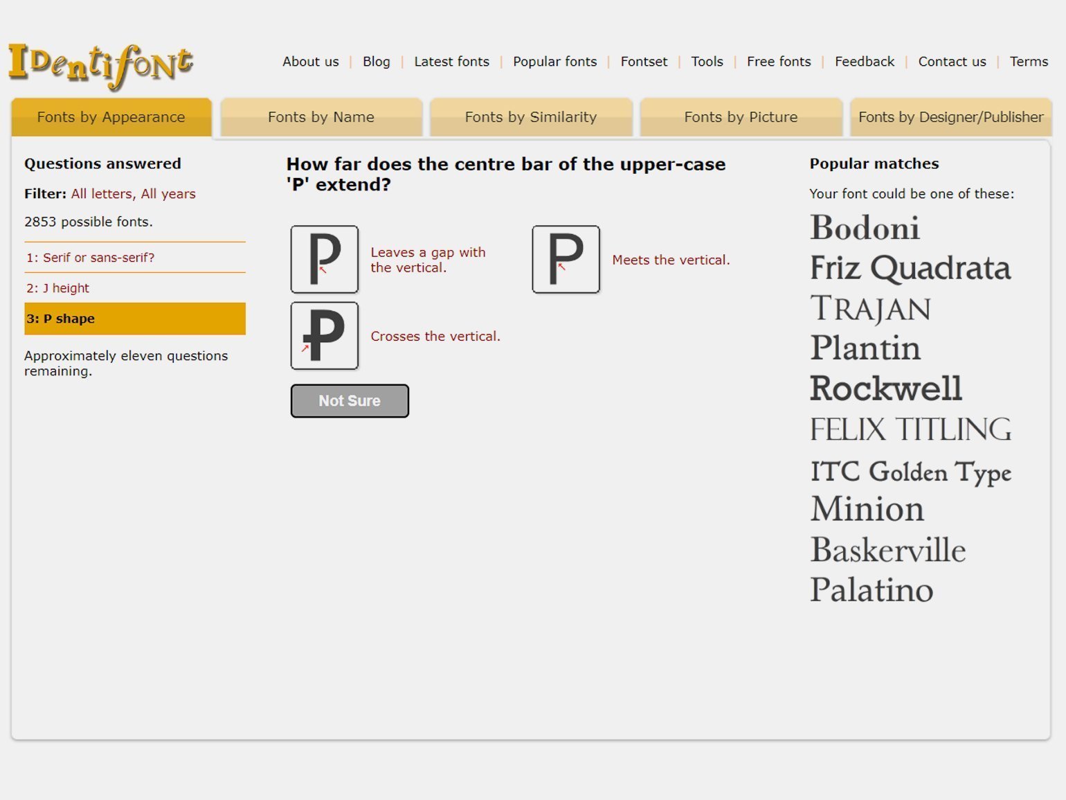
Task: Open the Feedback link
Action: [865, 62]
